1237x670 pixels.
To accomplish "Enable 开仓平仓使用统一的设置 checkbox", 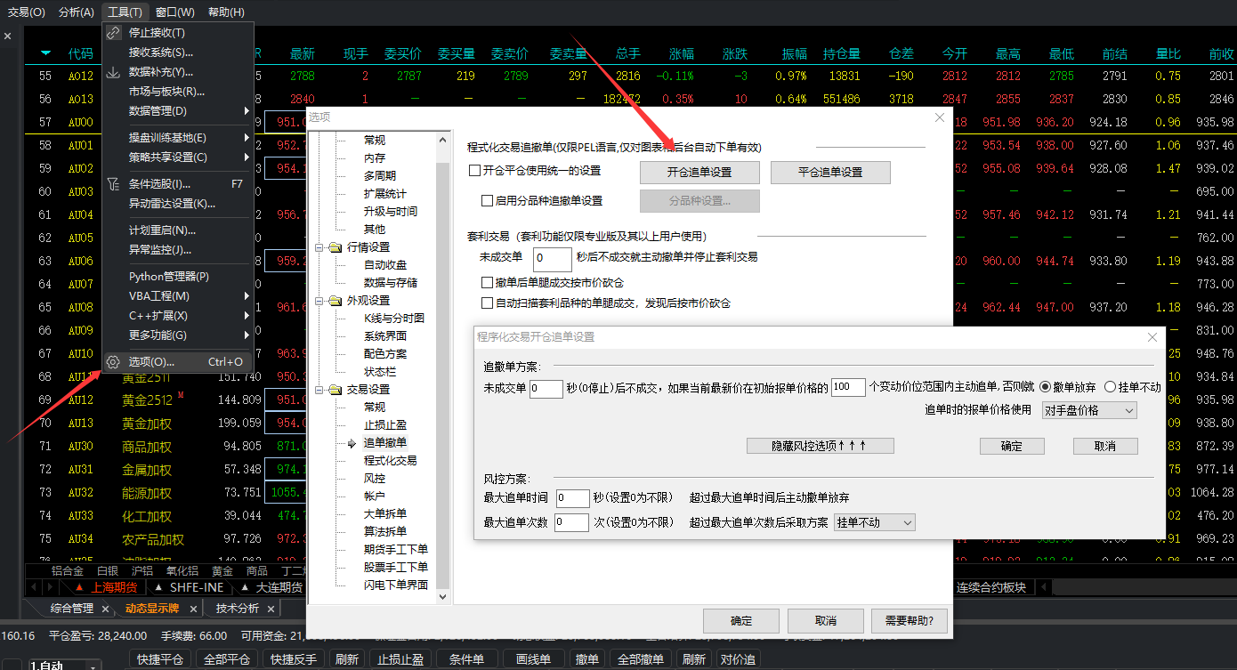I will click(474, 171).
